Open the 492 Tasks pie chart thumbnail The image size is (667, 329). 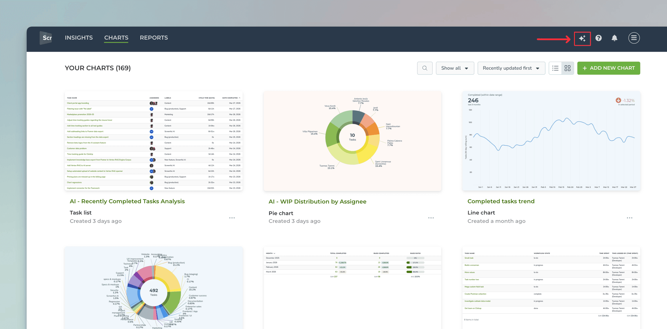(x=153, y=288)
